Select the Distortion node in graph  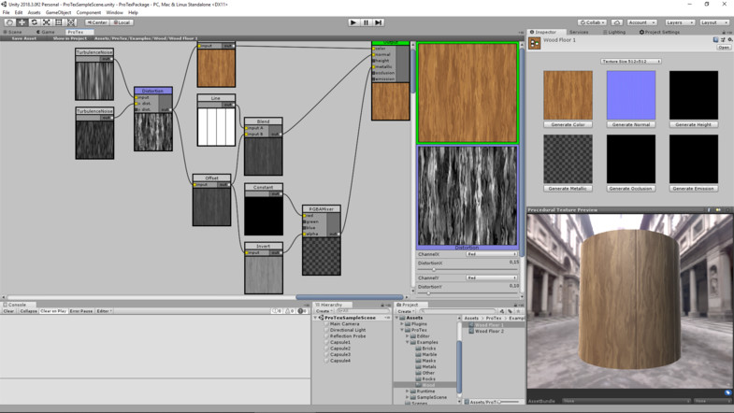[153, 119]
